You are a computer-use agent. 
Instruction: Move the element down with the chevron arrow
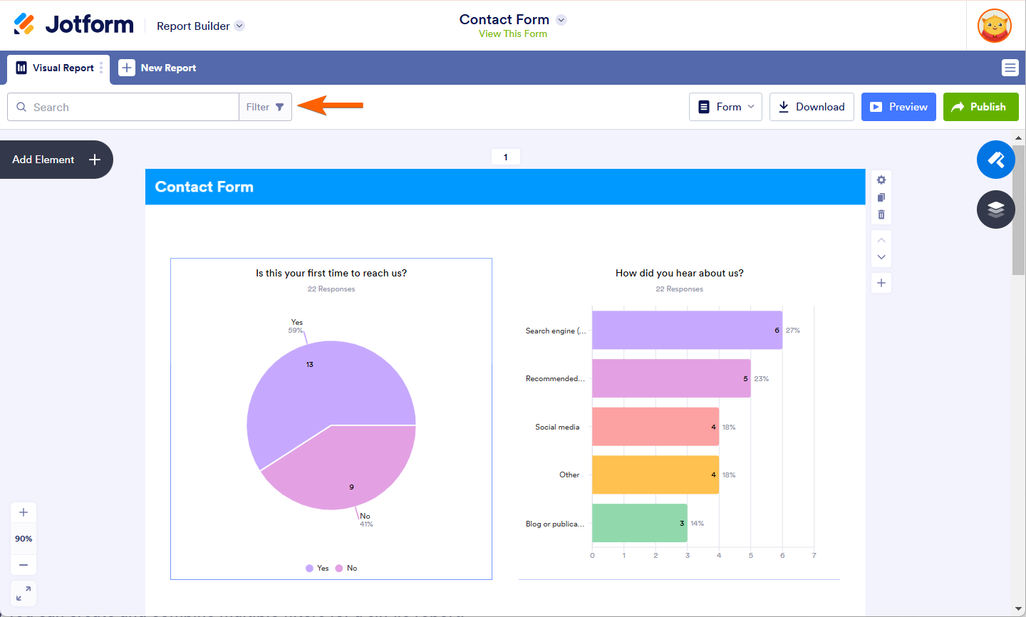pos(881,257)
